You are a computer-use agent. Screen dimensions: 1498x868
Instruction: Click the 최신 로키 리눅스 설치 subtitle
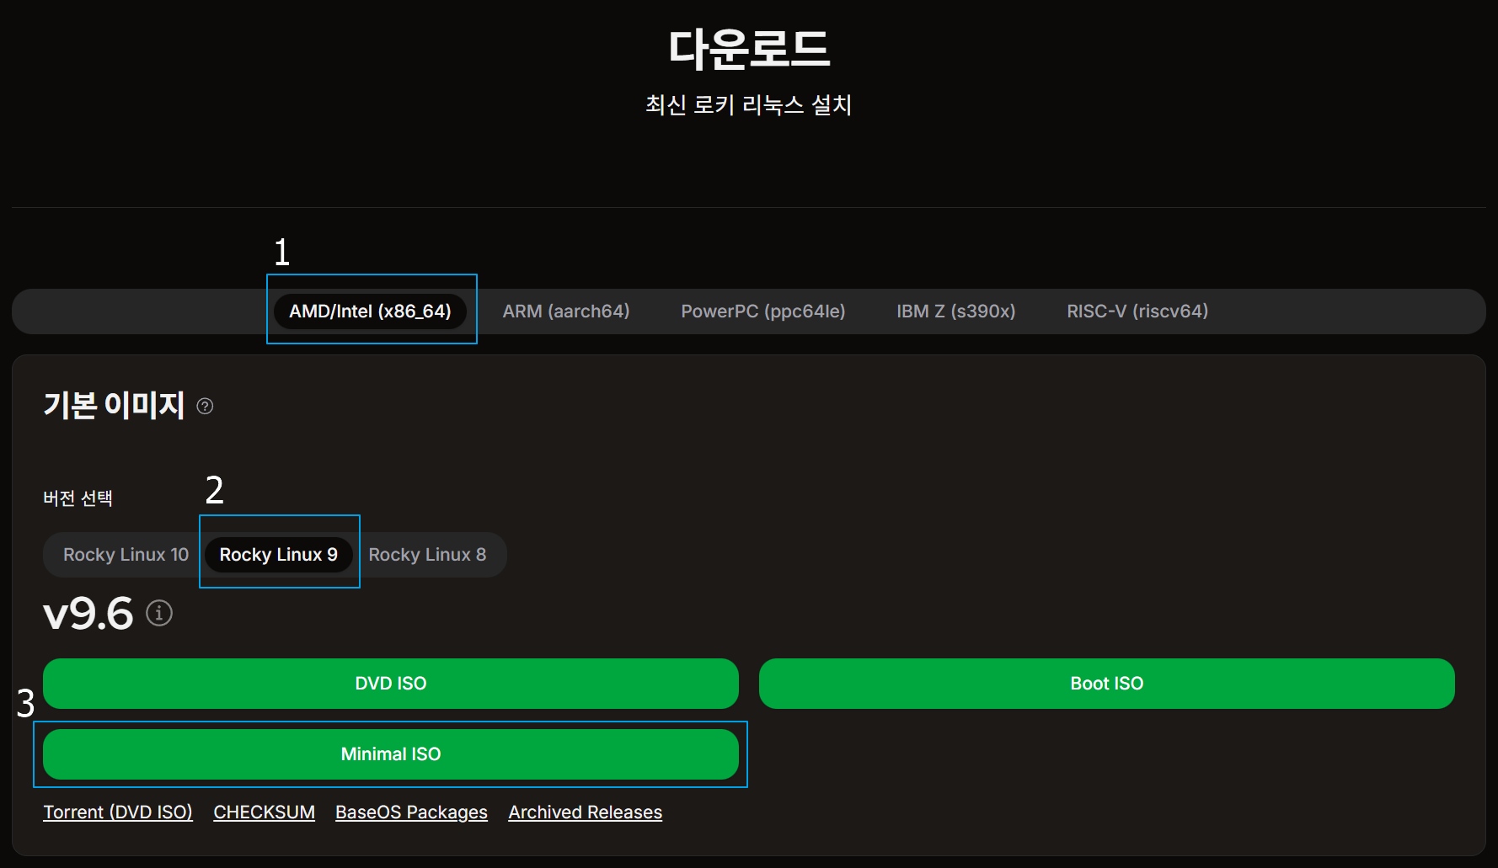(749, 105)
